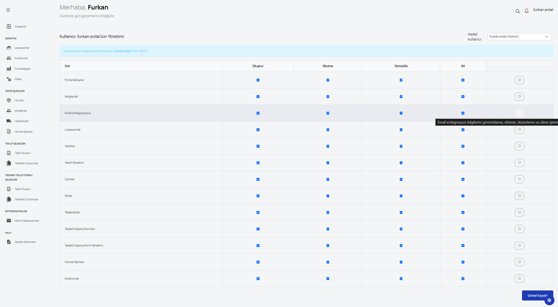Open the furkan.erdal profile link
Image resolution: width=558 pixels, height=307 pixels.
click(x=543, y=10)
